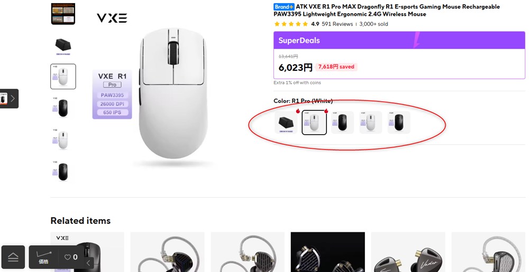Expand the left edge side panel arrow

click(x=13, y=98)
